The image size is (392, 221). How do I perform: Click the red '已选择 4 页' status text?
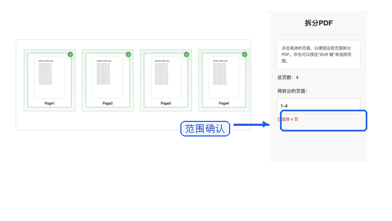coord(288,119)
